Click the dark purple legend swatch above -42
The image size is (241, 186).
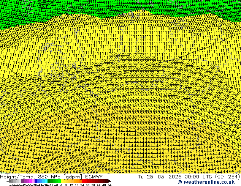(22, 181)
